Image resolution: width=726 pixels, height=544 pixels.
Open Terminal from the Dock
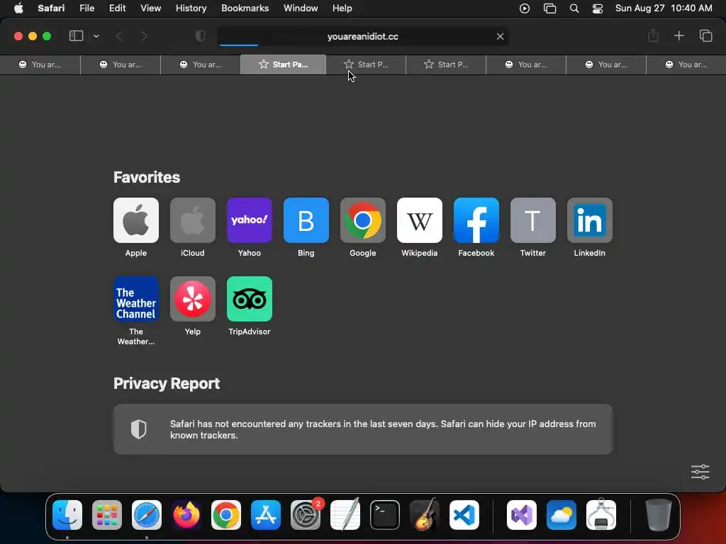(385, 515)
